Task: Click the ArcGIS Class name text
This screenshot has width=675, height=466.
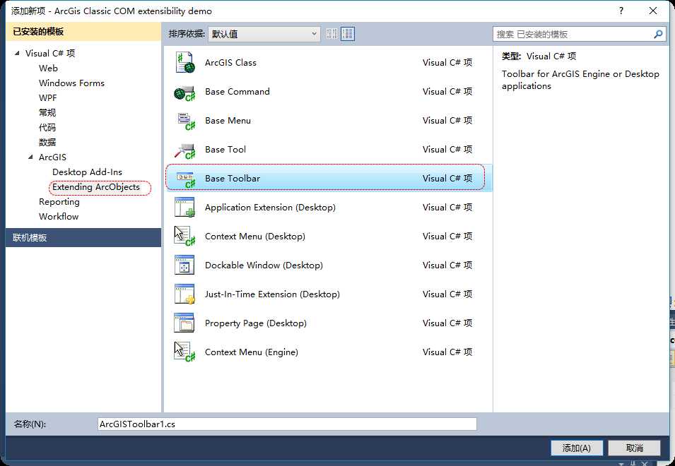Action: [230, 63]
